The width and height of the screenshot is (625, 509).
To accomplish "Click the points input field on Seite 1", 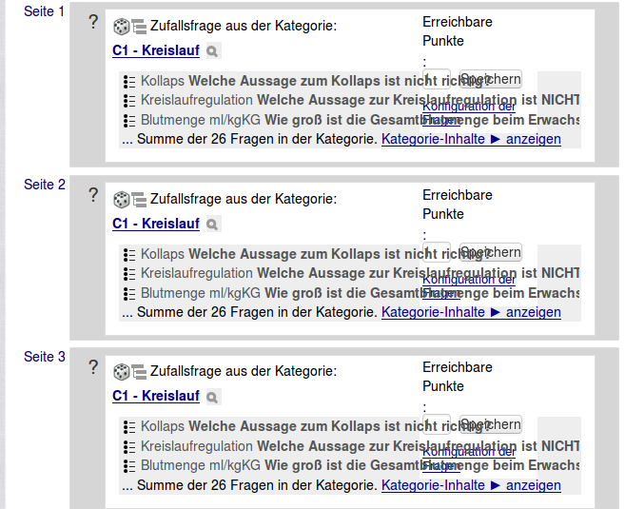I will [437, 79].
